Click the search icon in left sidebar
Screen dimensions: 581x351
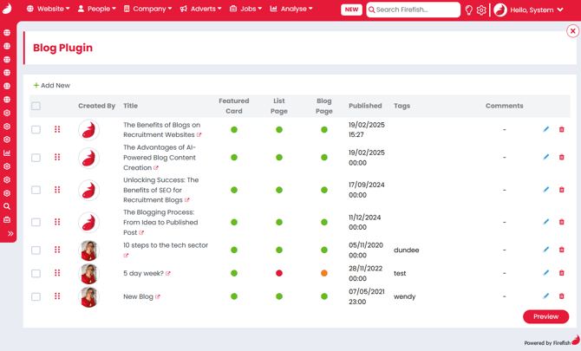point(7,206)
